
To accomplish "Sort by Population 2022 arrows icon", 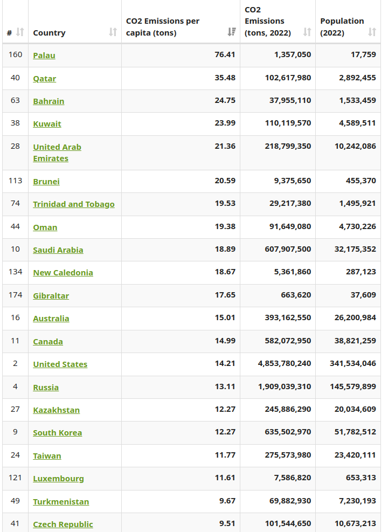I will [372, 32].
